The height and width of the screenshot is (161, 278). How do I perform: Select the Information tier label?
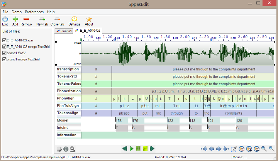coord(69,135)
